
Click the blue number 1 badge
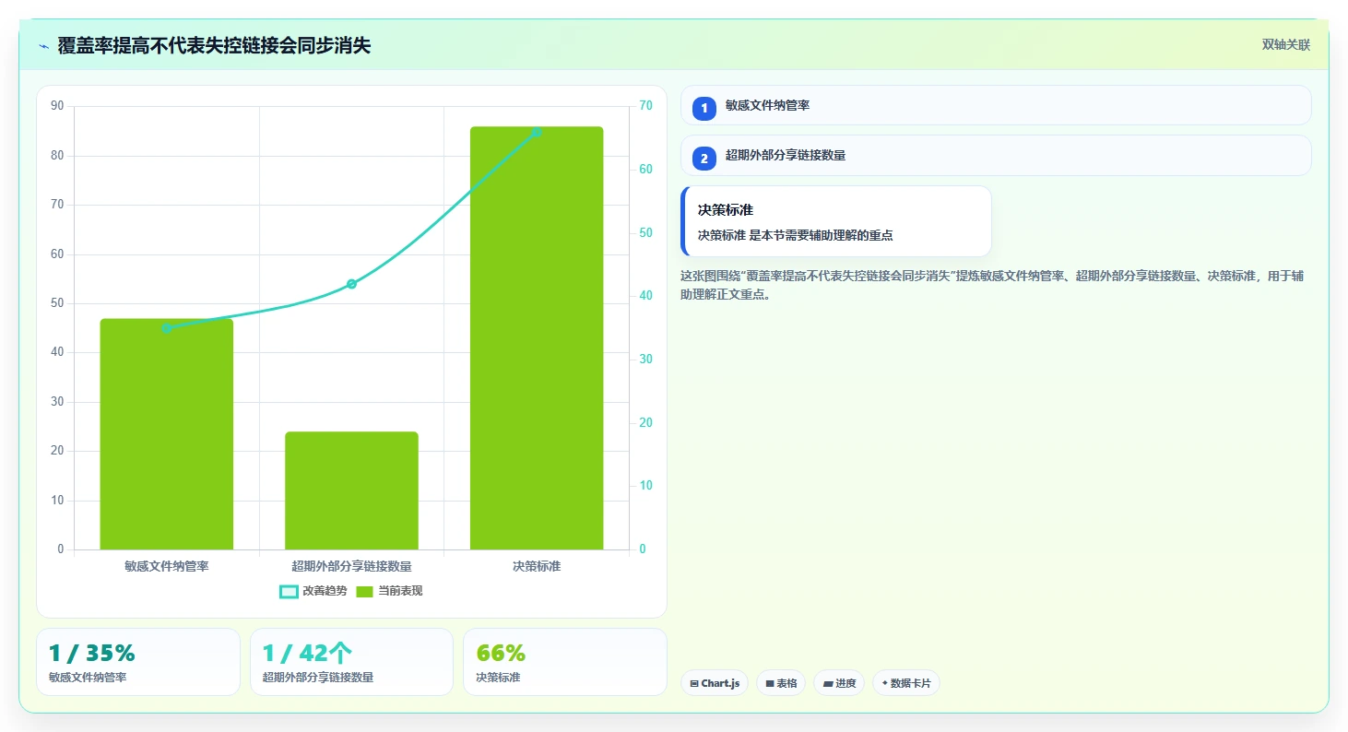(704, 109)
